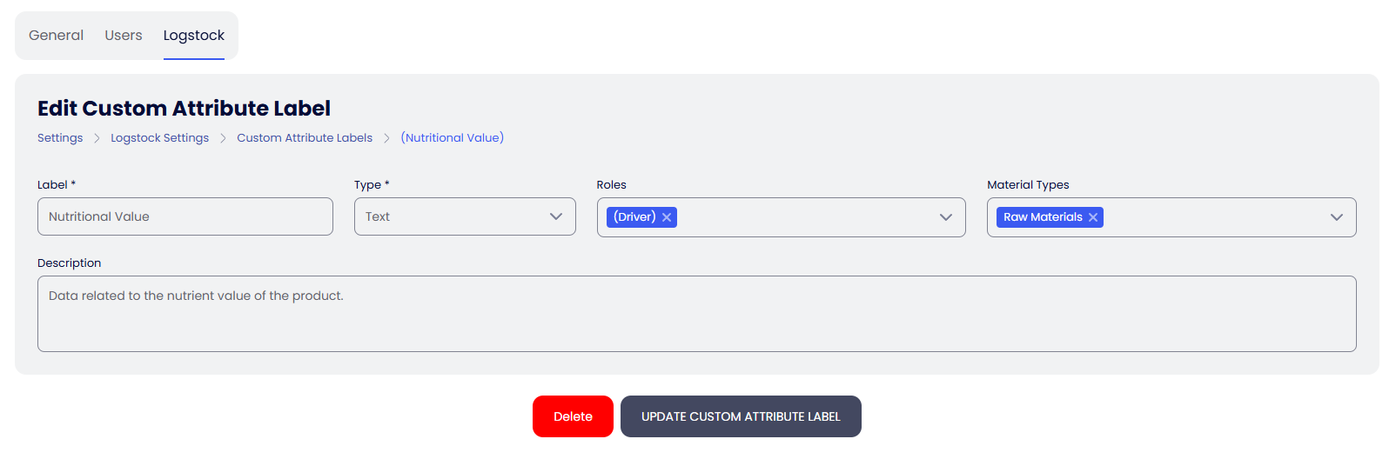1396x459 pixels.
Task: Open the Custom Attribute Labels breadcrumb link
Action: 305,138
